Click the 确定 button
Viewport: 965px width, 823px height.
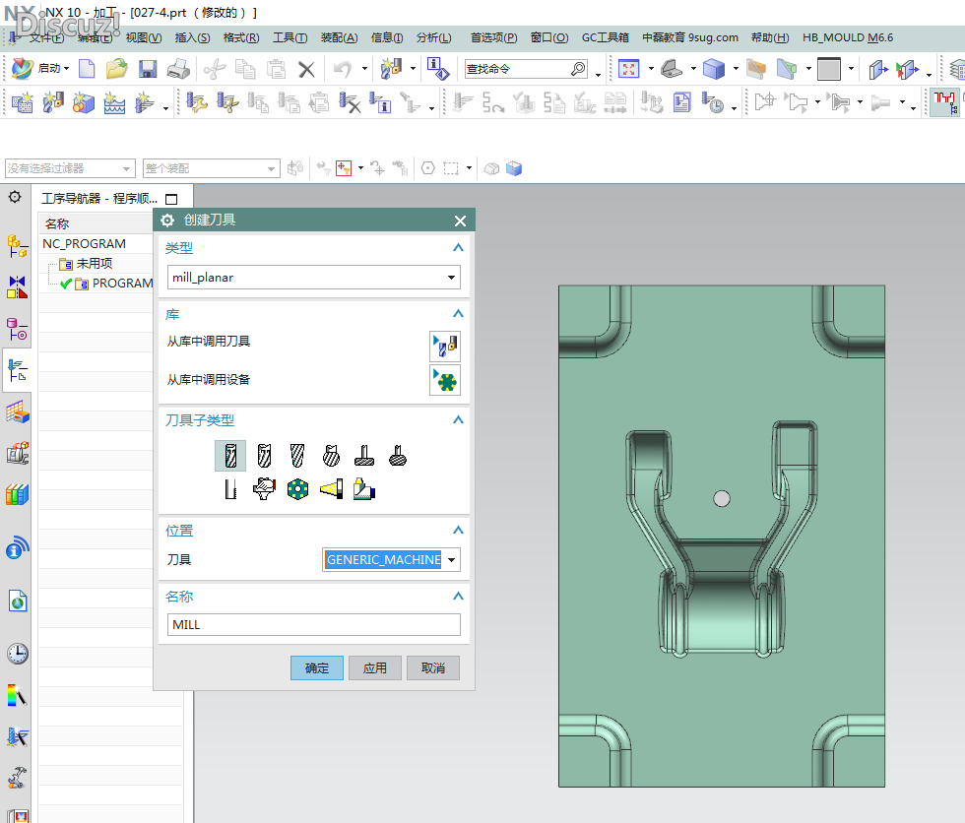coord(317,668)
